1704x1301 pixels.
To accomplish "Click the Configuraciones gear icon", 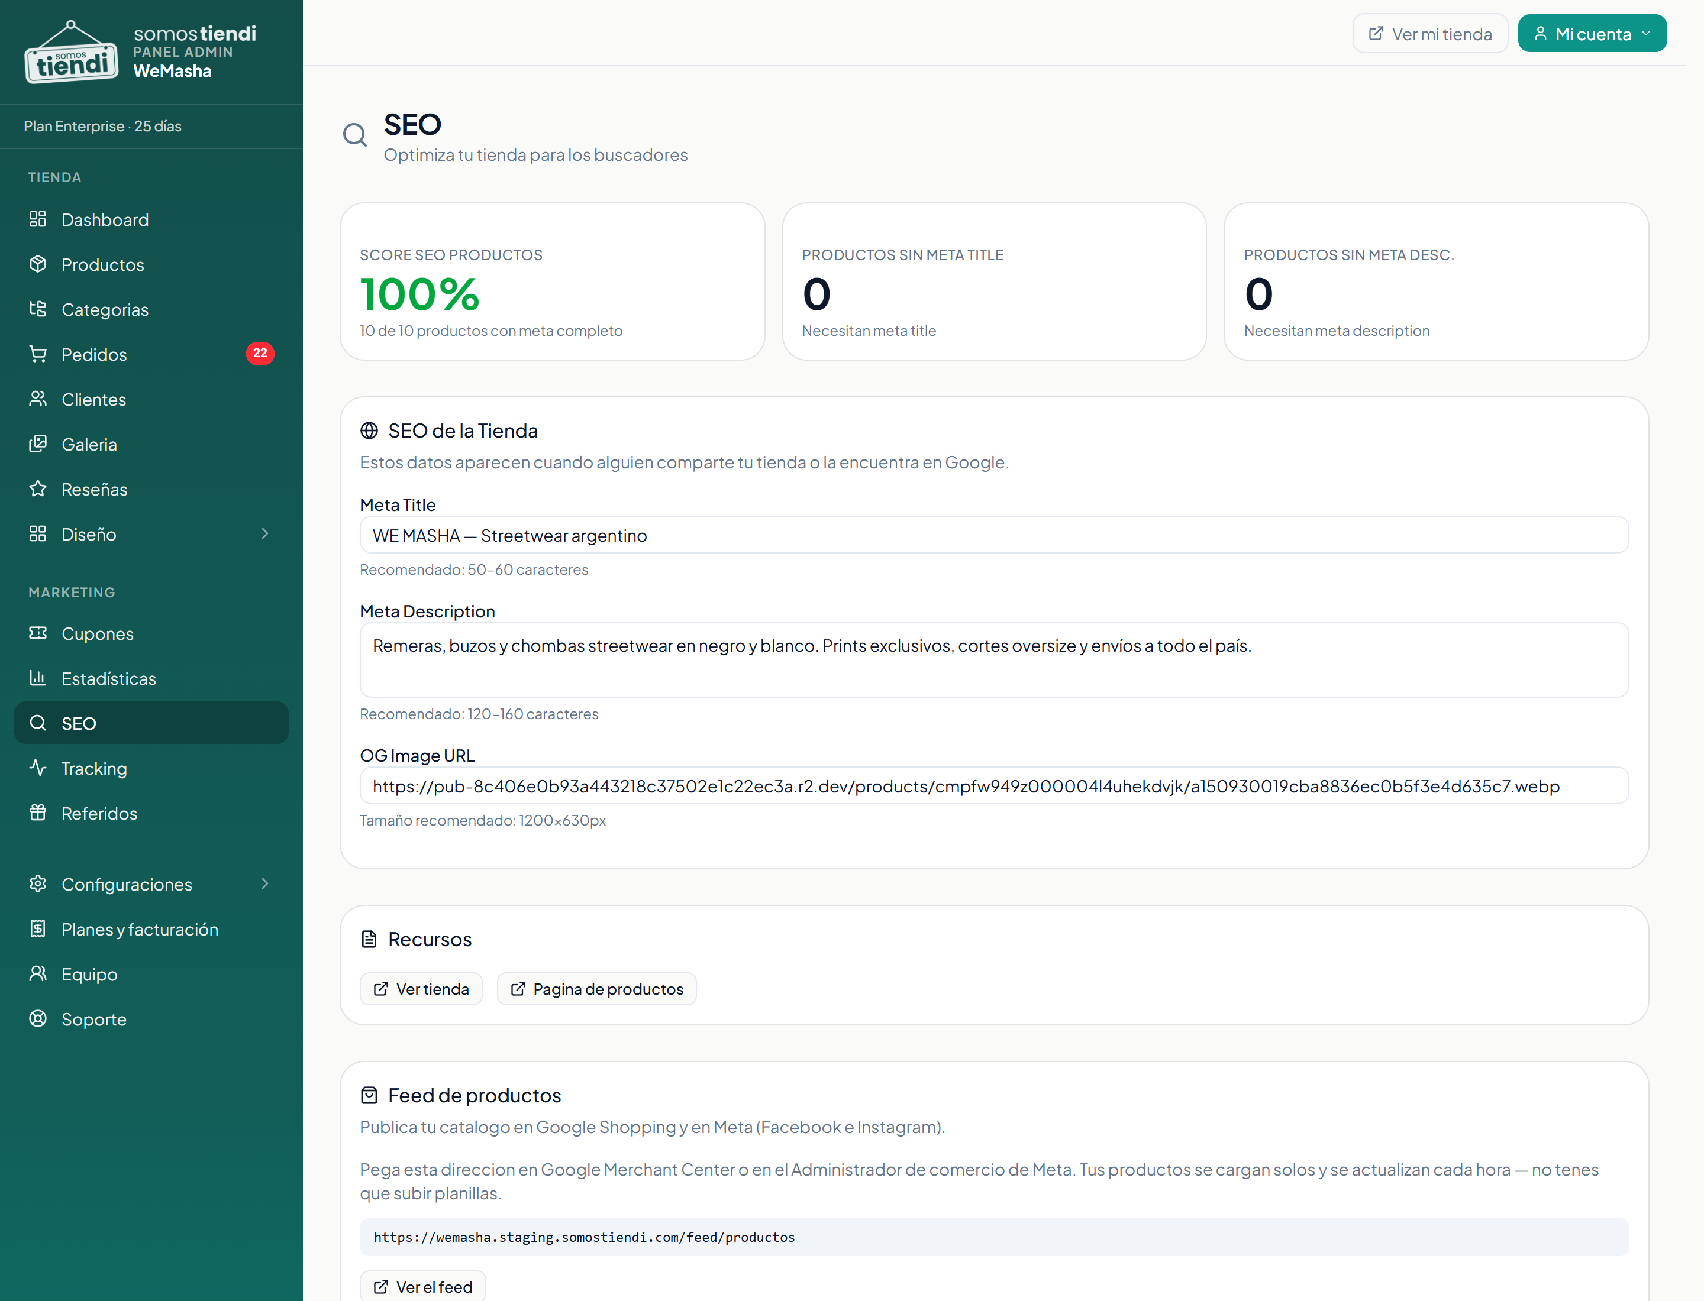I will (x=38, y=883).
